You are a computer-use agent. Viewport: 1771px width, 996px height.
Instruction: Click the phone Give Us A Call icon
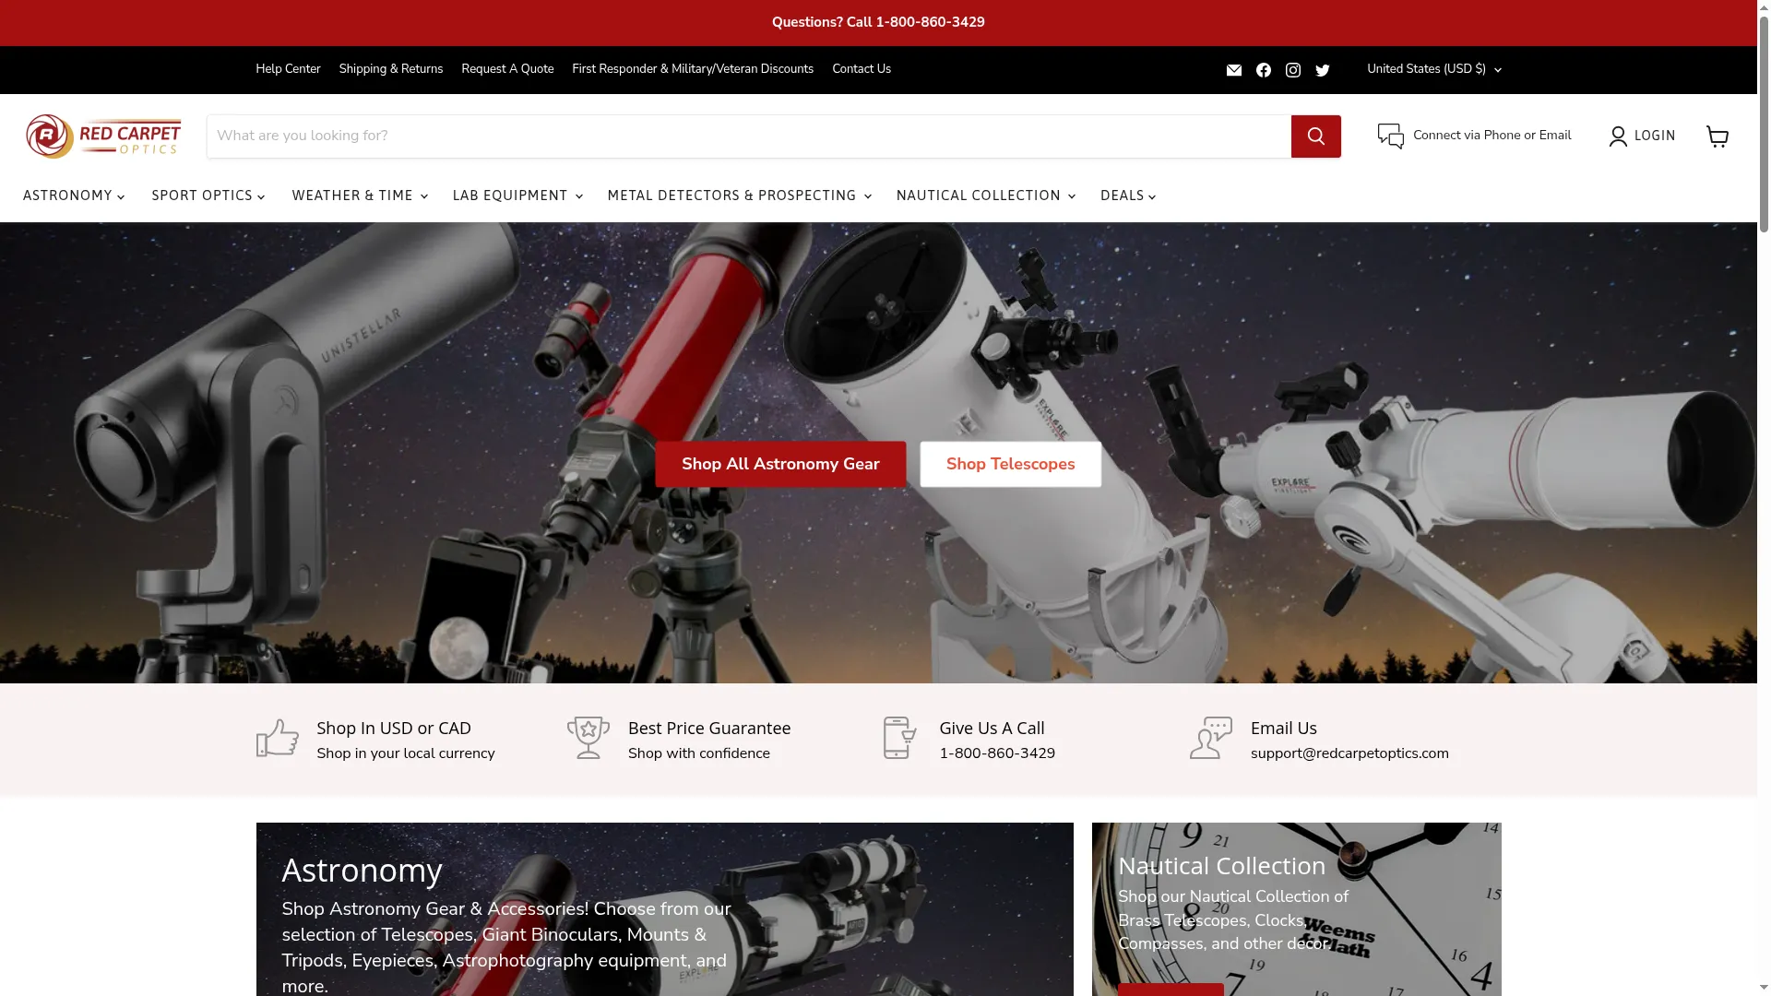[899, 739]
